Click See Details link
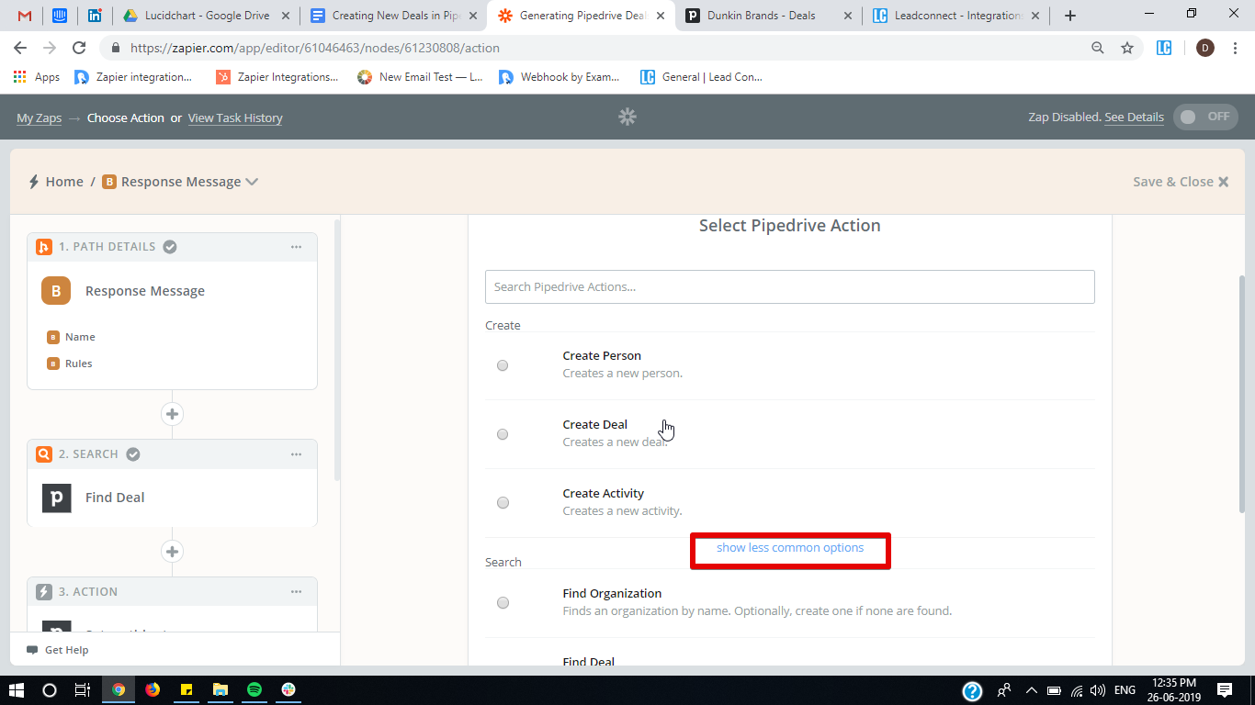Viewport: 1255px width, 705px height. tap(1134, 117)
